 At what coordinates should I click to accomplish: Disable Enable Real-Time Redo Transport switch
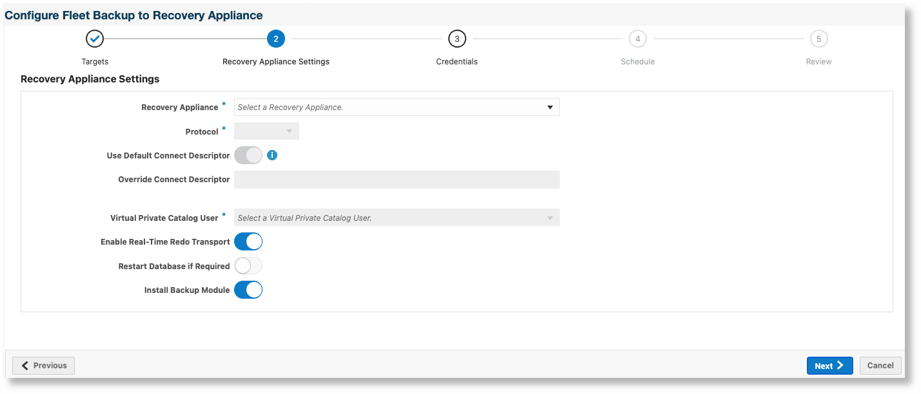pyautogui.click(x=248, y=242)
